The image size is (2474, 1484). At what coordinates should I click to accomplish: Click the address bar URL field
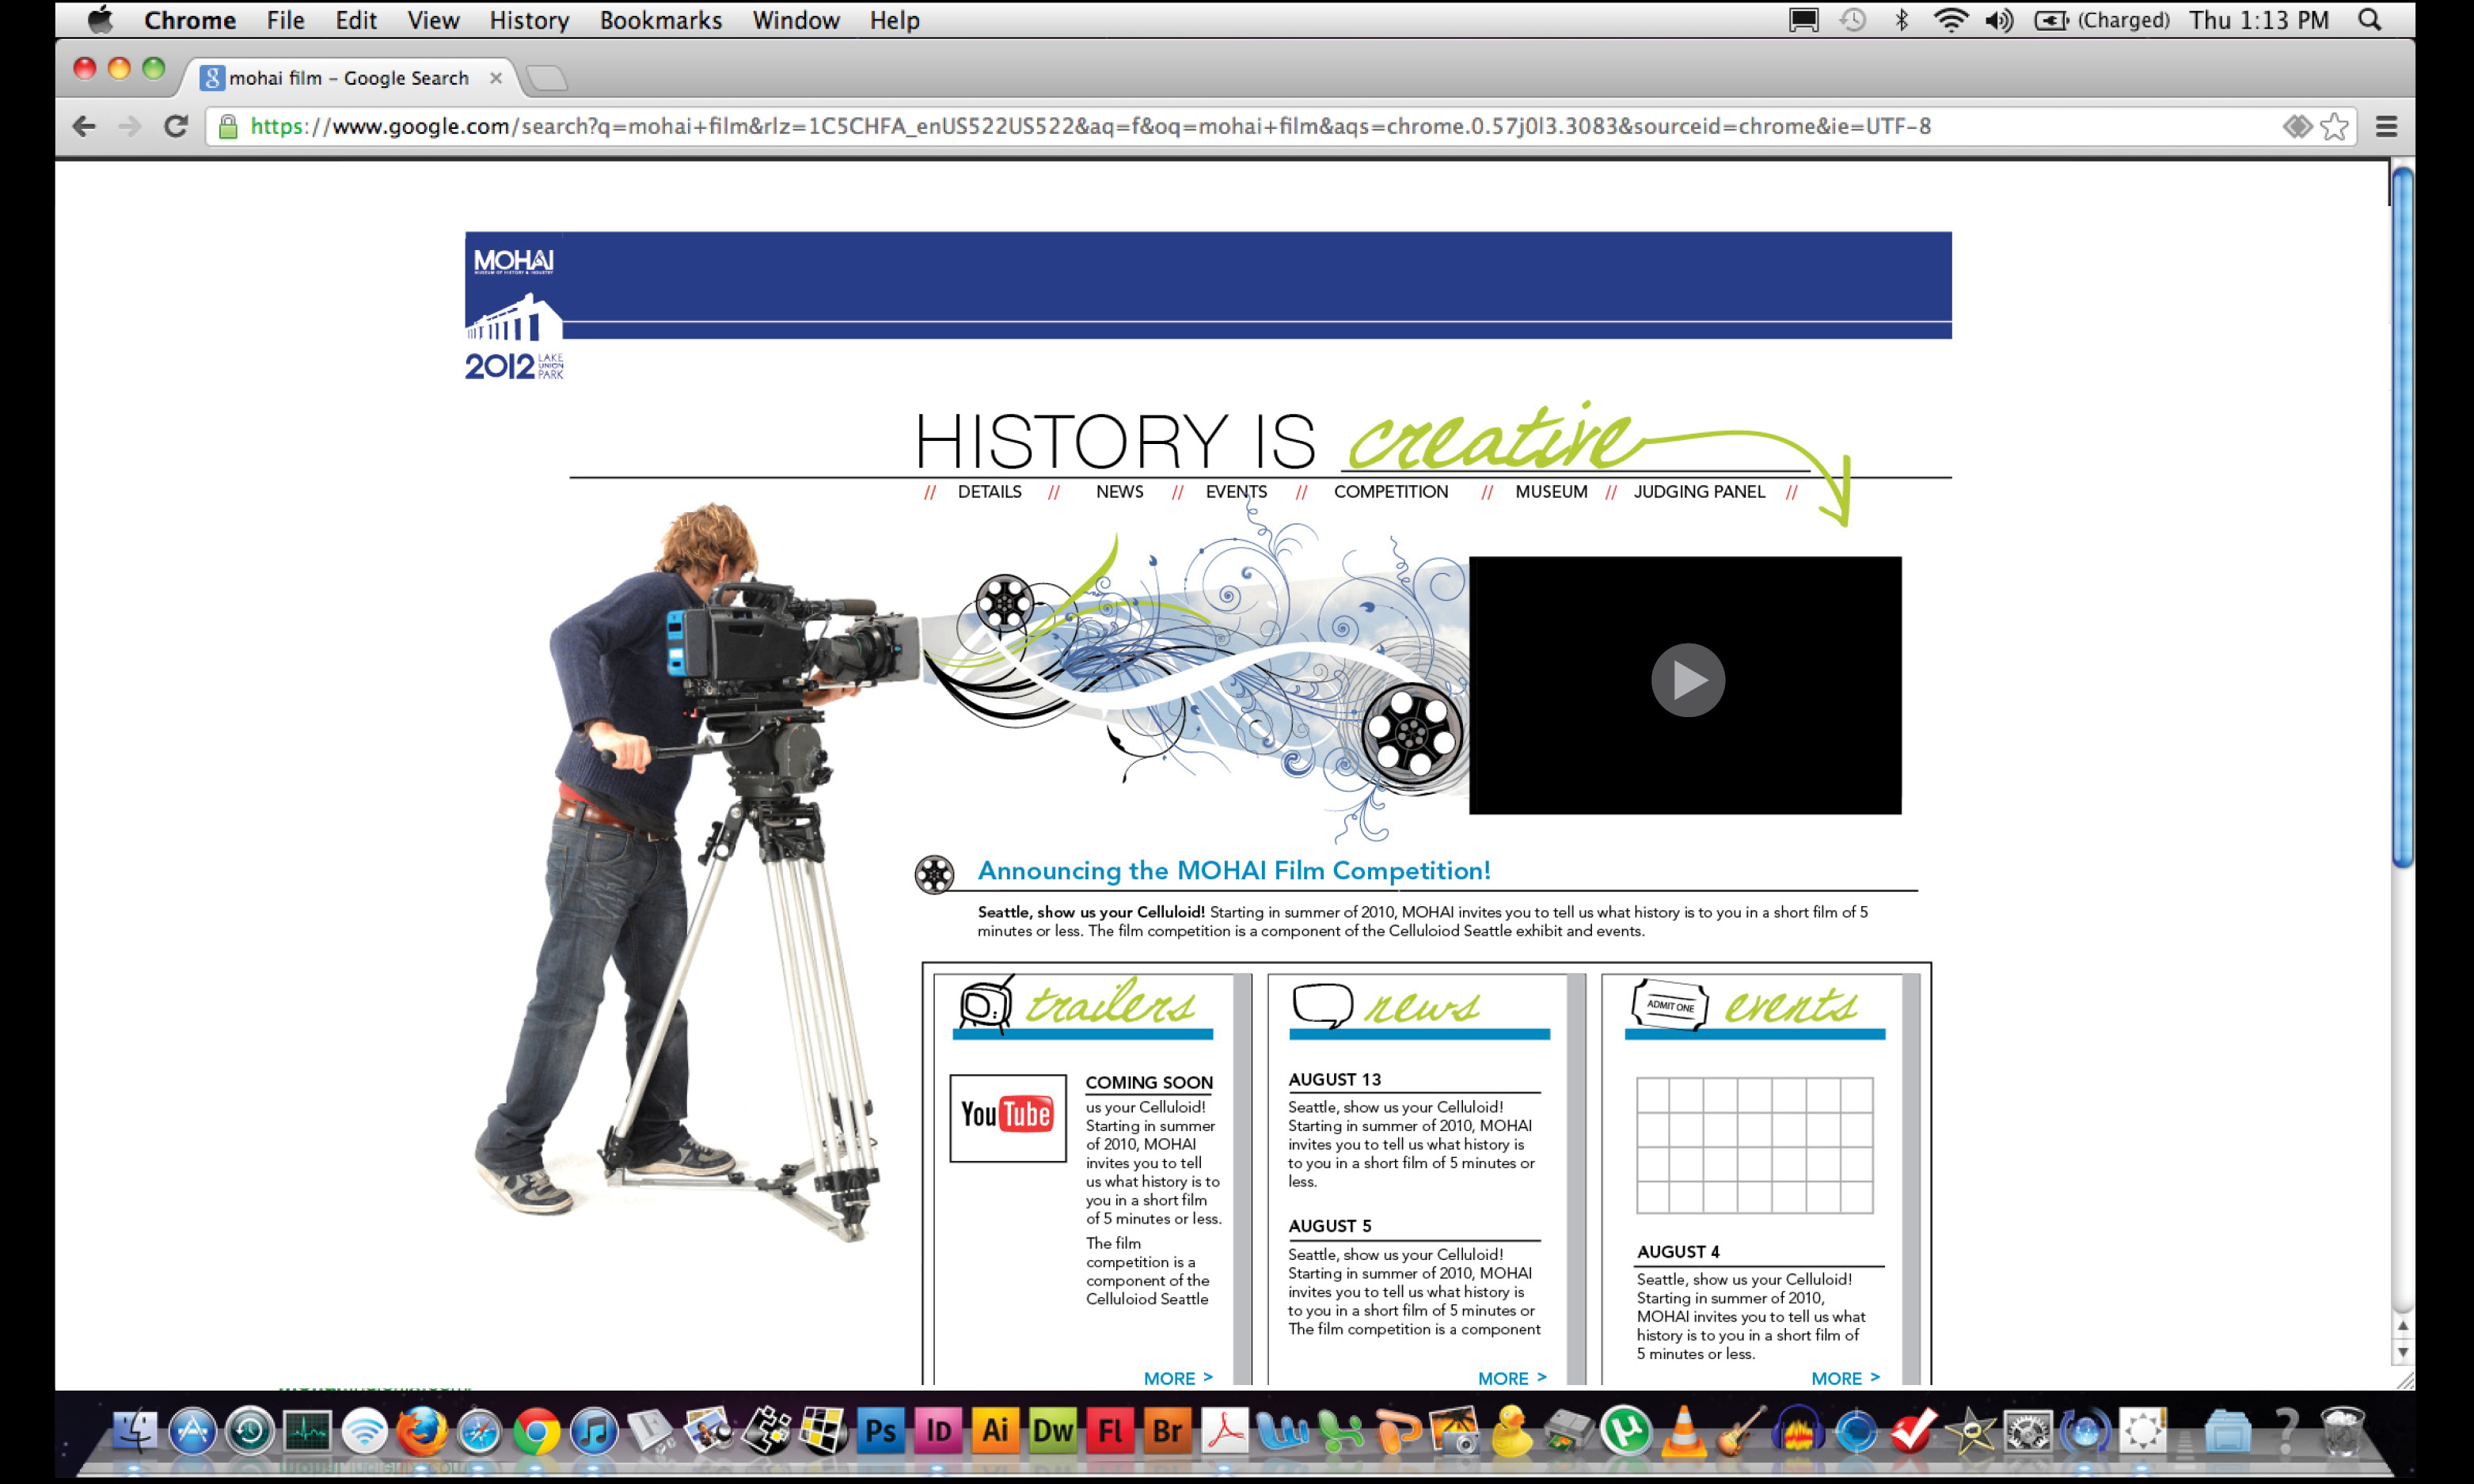point(1090,126)
